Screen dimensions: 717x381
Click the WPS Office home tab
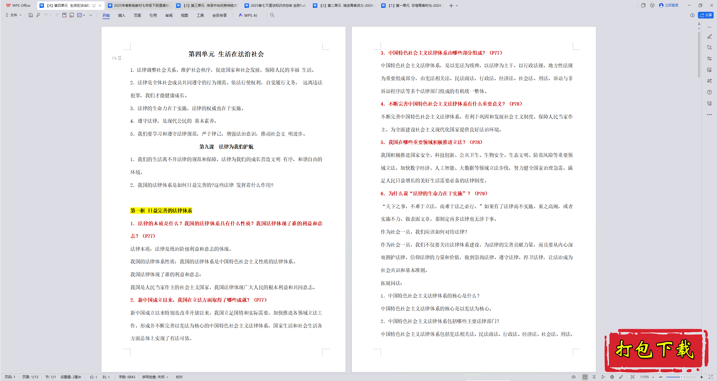point(18,5)
